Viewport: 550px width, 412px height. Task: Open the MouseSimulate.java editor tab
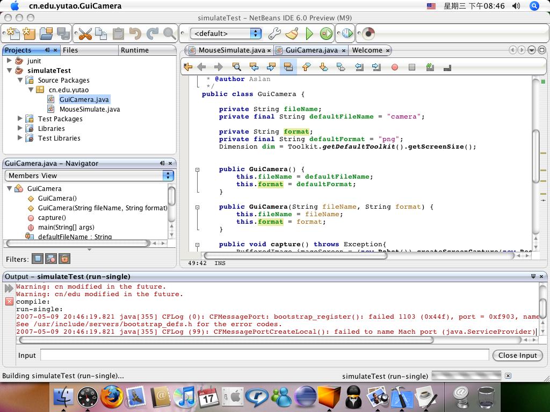point(229,50)
